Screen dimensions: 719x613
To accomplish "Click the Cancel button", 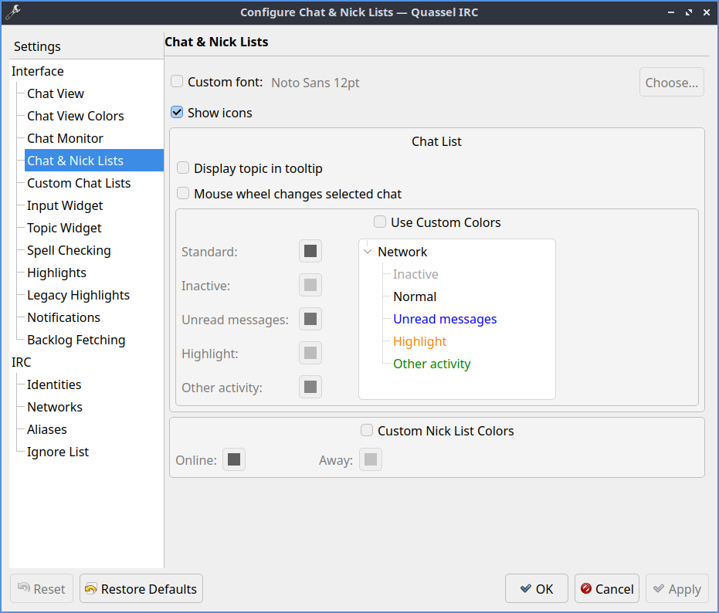I will 606,589.
